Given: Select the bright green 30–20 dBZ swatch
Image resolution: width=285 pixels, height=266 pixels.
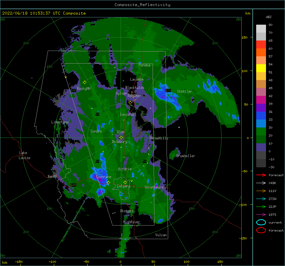Looking at the screenshot, I should point(261,131).
